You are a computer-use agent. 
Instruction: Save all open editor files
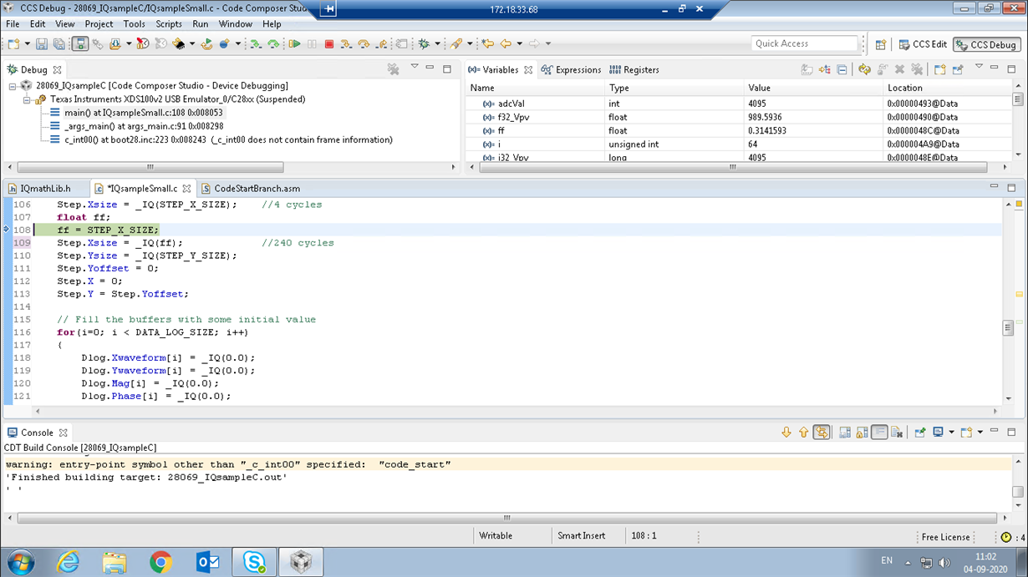coord(59,43)
